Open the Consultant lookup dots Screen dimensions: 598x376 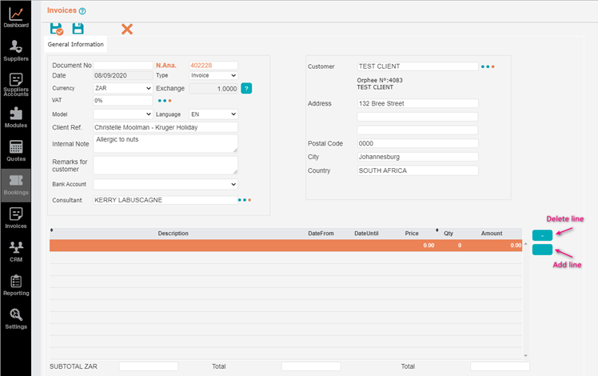click(244, 200)
